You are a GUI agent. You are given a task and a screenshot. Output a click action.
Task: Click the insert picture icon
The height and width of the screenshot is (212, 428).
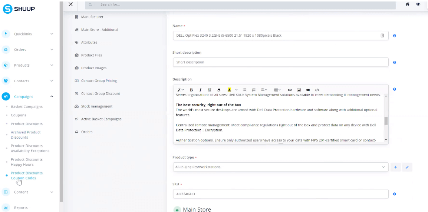click(299, 90)
